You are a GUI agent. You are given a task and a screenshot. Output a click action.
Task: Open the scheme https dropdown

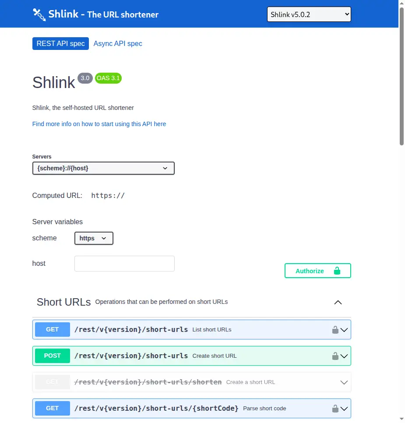[94, 238]
